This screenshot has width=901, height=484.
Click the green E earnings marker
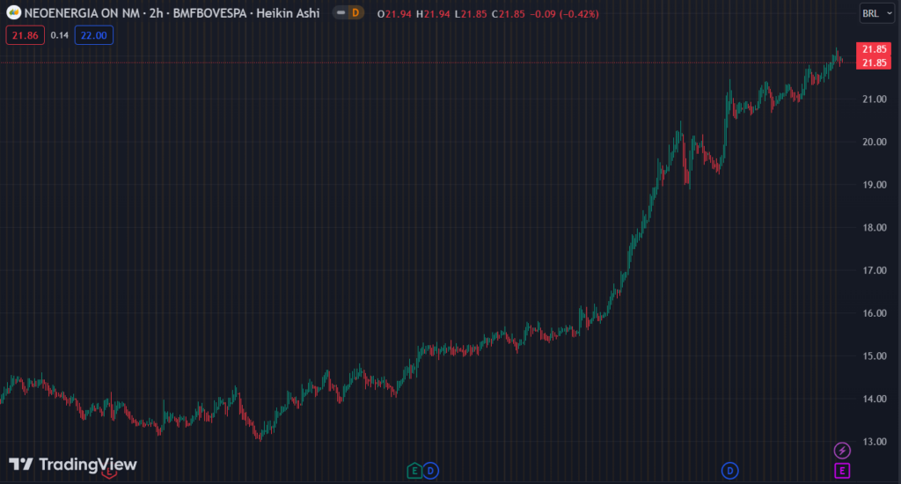pyautogui.click(x=414, y=471)
